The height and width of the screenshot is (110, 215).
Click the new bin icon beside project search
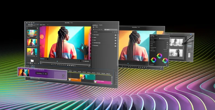[x=37, y=28]
